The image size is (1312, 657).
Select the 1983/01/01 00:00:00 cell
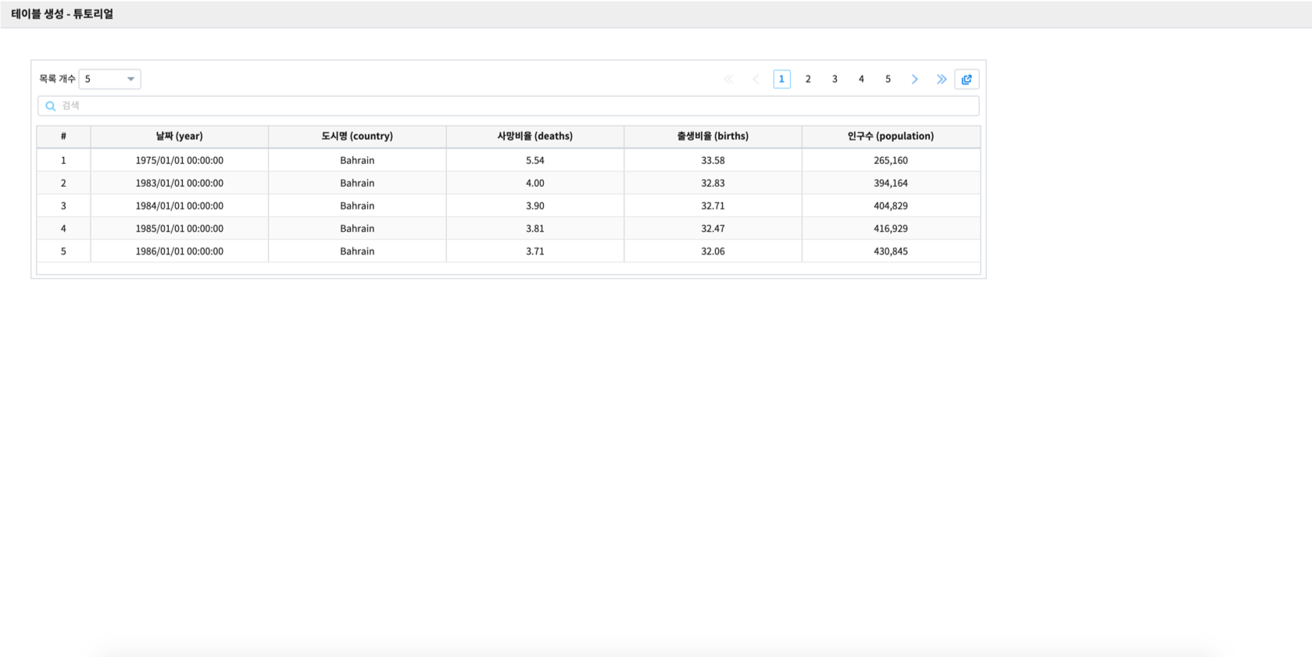pos(179,183)
